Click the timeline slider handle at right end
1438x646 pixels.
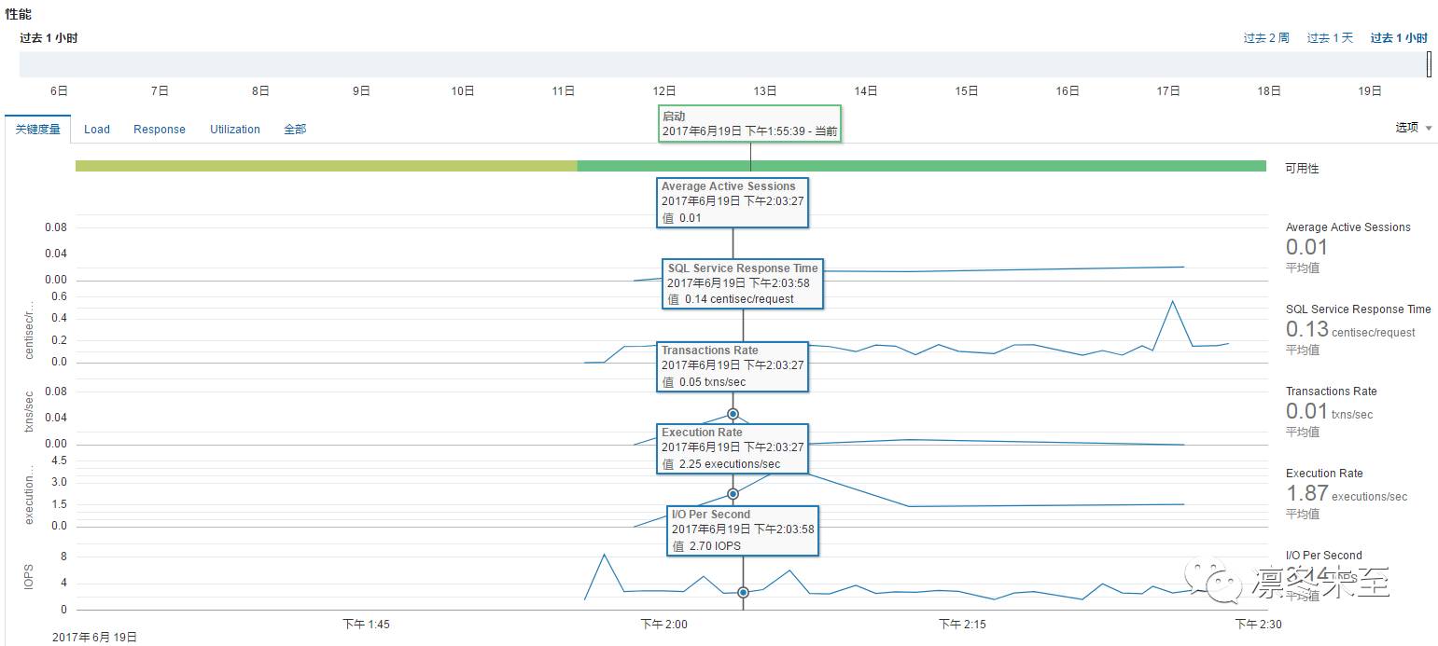tap(1429, 64)
